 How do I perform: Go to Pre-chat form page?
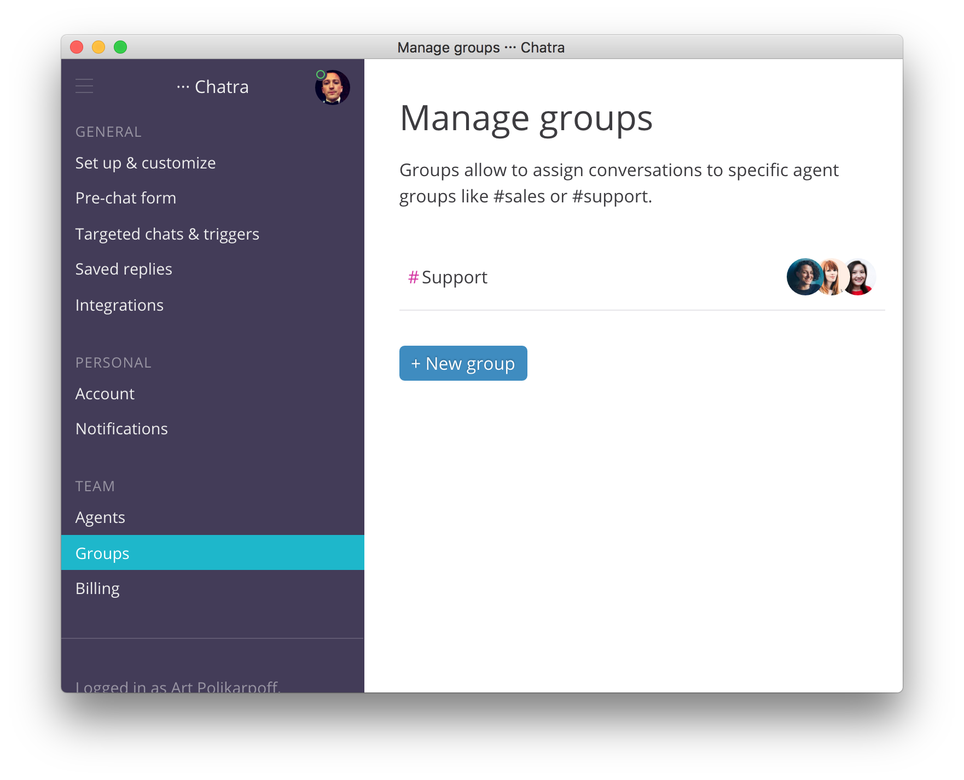coord(126,198)
